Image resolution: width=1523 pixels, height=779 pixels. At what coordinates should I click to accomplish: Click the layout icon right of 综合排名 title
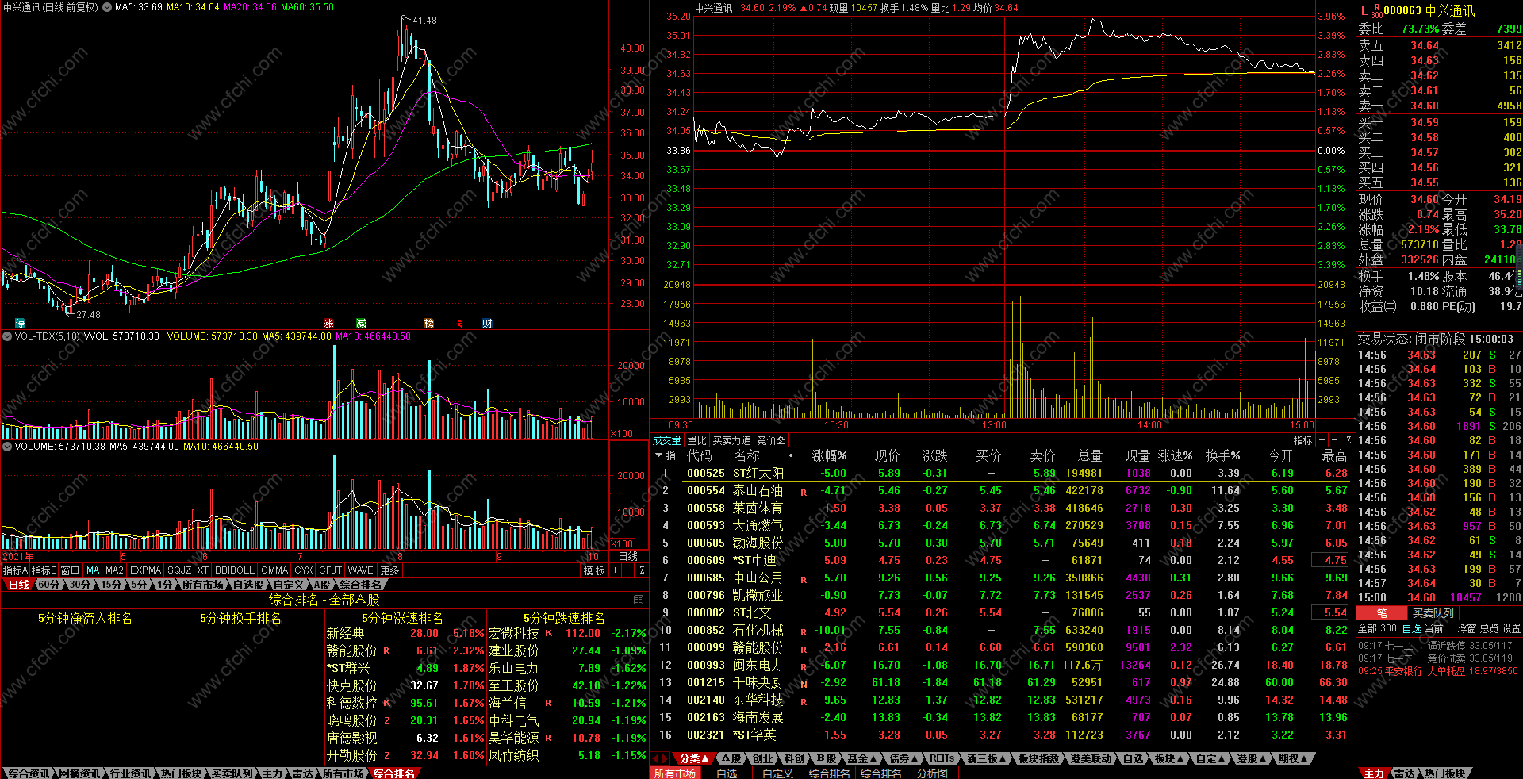[639, 600]
